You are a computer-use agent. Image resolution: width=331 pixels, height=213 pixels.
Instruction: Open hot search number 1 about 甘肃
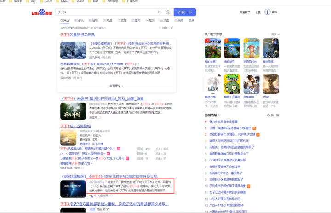point(230,128)
